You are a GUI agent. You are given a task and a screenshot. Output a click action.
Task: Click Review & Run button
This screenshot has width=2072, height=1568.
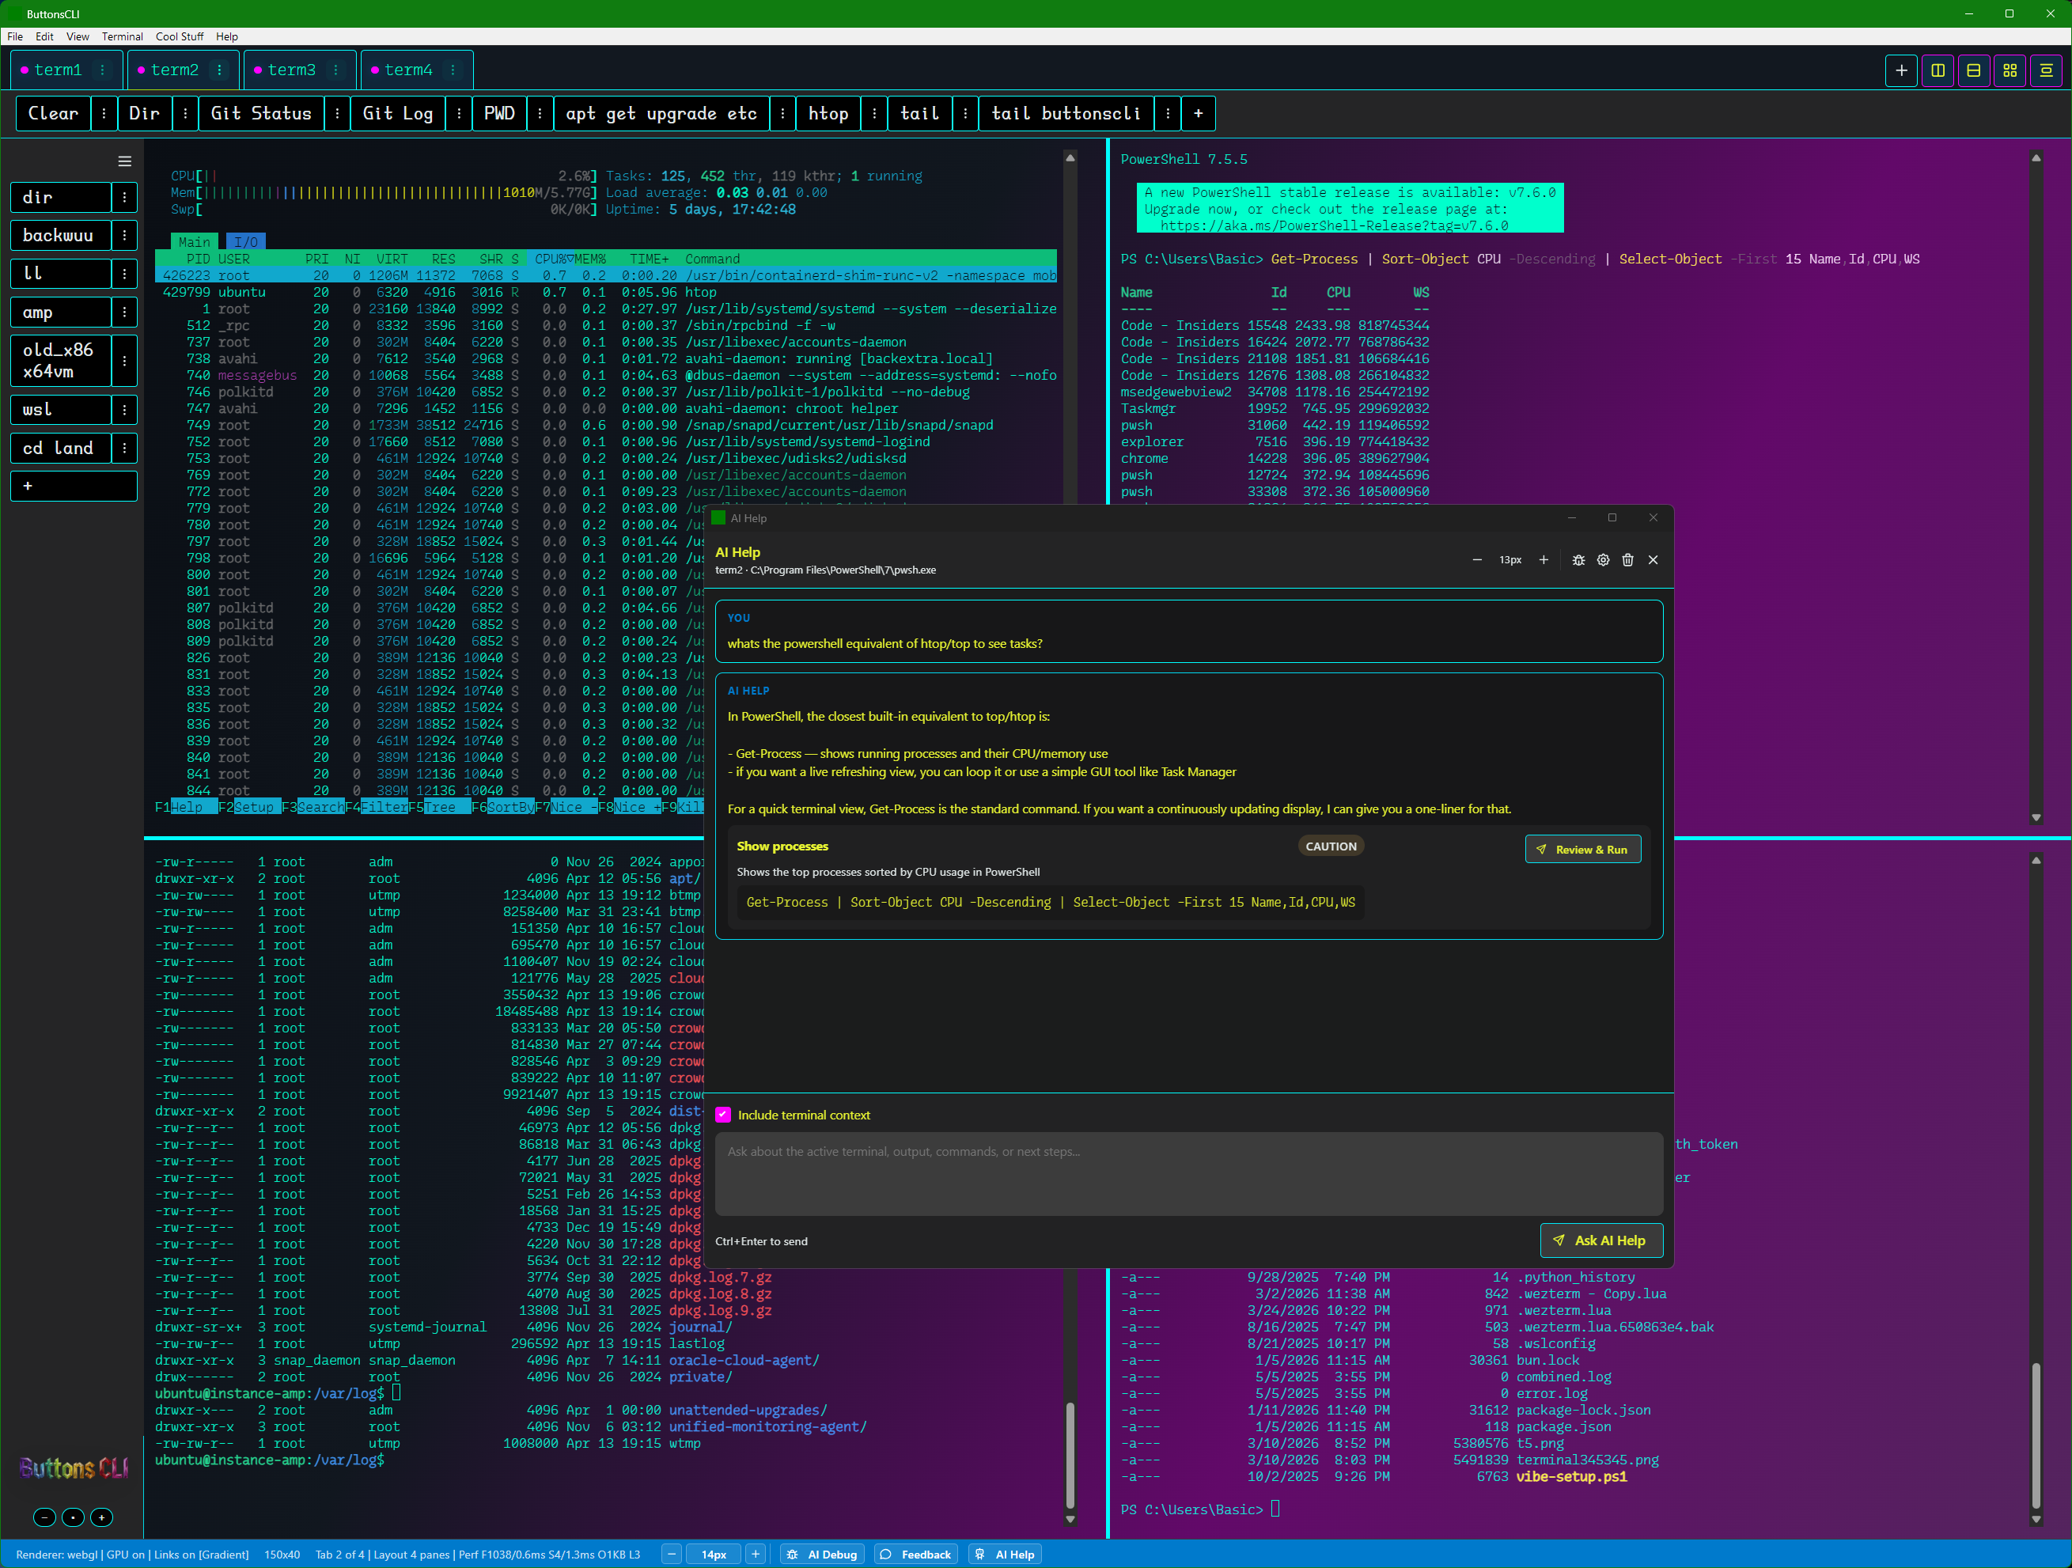coord(1582,850)
